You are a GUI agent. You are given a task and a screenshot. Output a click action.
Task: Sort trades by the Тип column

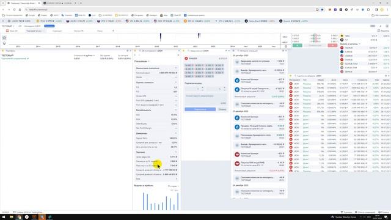(305, 80)
